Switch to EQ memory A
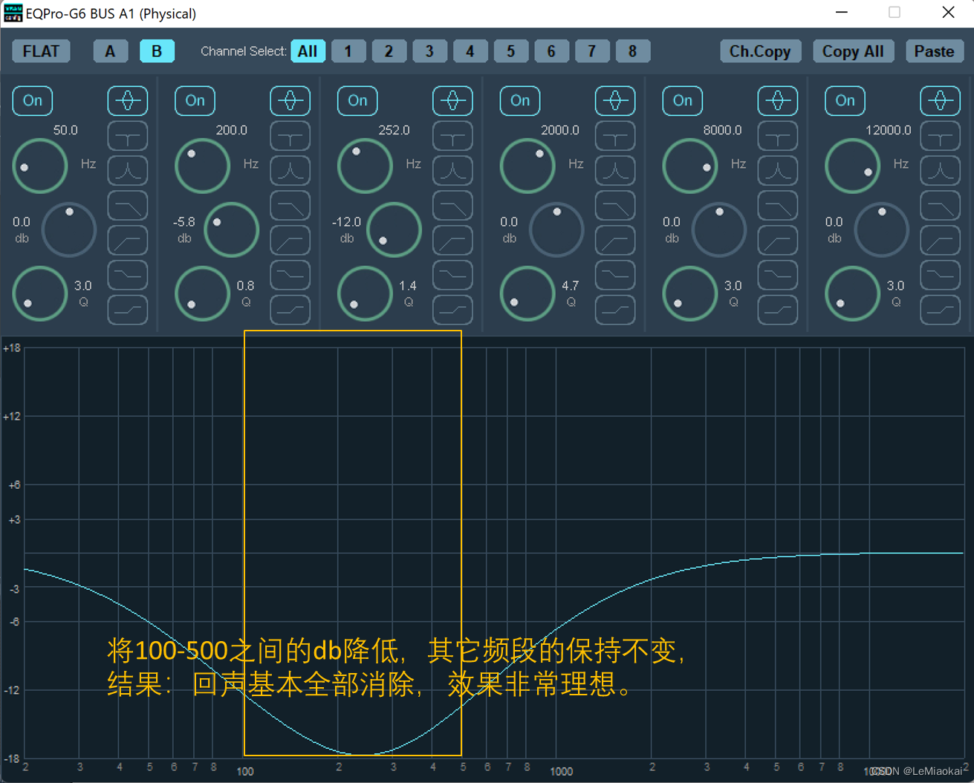The image size is (974, 783). tap(110, 51)
